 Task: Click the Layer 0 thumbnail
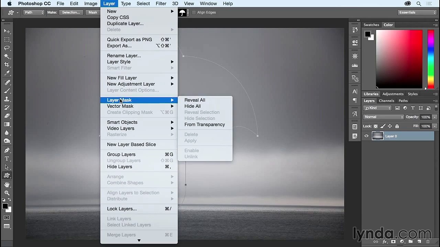(377, 136)
